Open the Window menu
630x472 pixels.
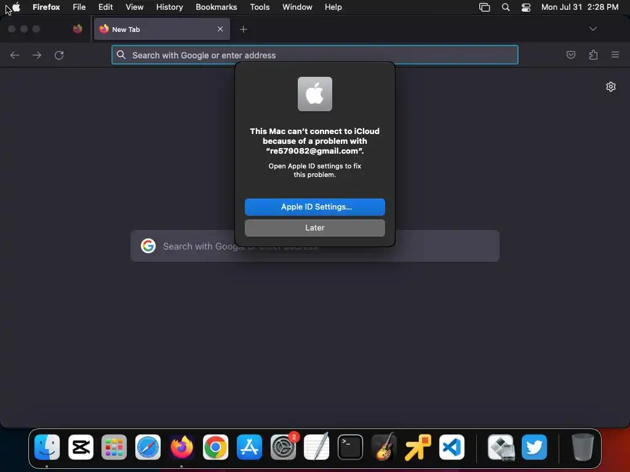click(297, 7)
